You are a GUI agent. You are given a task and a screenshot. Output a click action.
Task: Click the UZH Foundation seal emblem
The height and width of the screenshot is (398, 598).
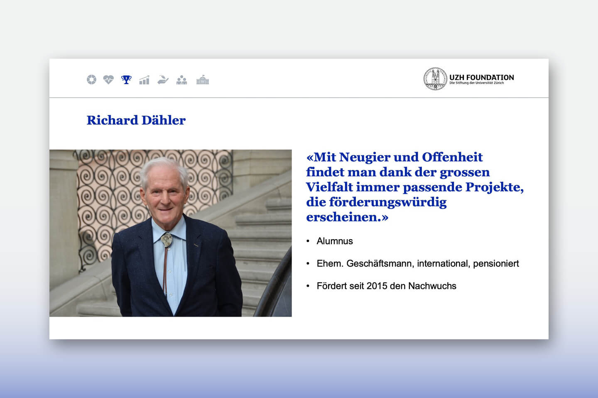(x=434, y=78)
